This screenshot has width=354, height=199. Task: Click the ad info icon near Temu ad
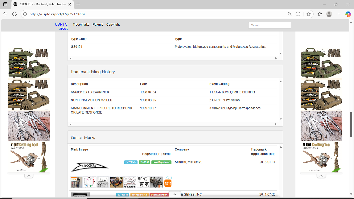coord(168,178)
